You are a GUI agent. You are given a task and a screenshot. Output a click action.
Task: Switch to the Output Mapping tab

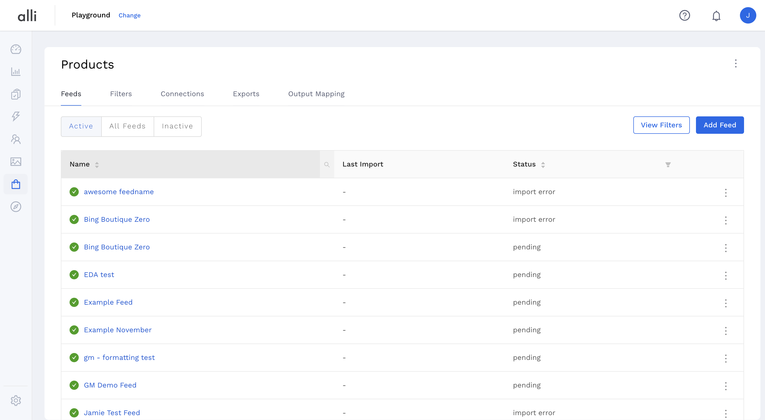[x=316, y=94]
